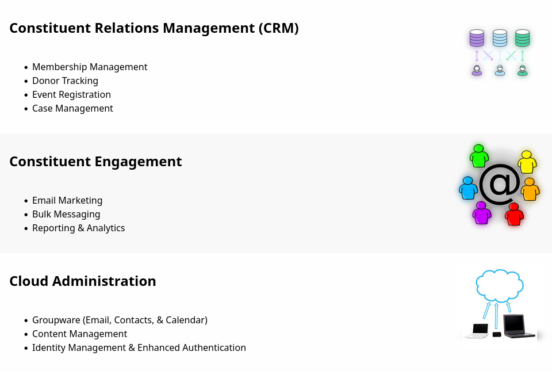
Task: Click the orange person figure
Action: (530, 189)
